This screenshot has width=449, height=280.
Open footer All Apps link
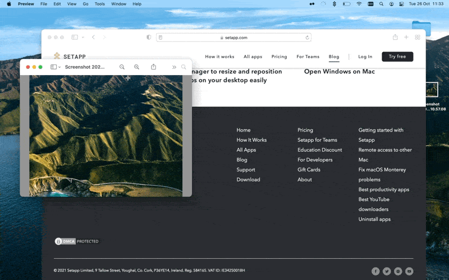(246, 150)
